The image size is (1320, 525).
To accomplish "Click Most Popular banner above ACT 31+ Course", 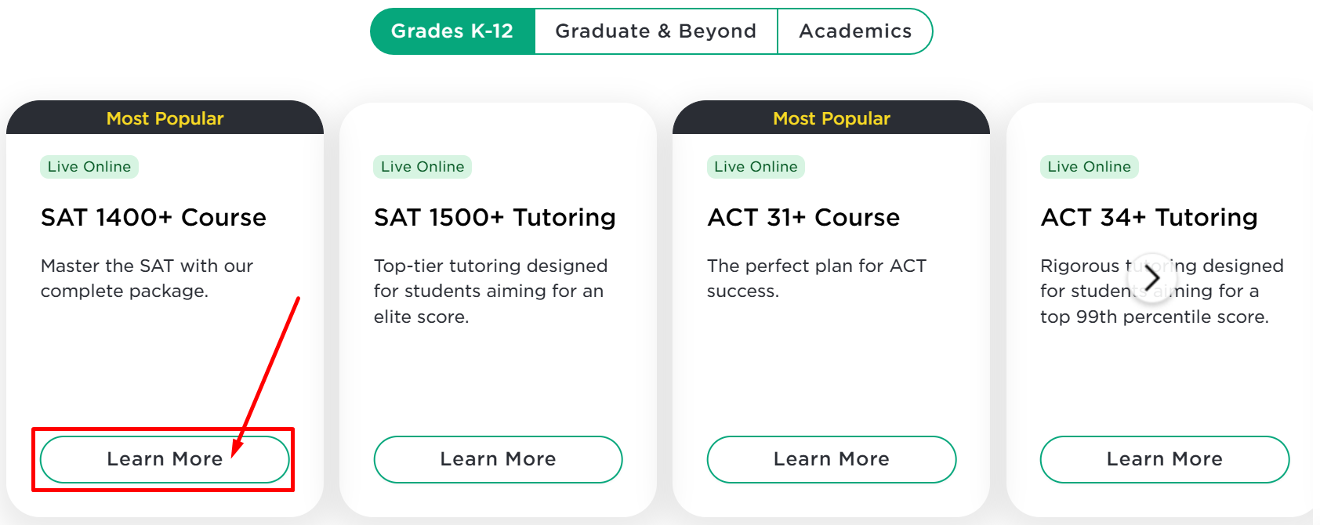I will 831,118.
